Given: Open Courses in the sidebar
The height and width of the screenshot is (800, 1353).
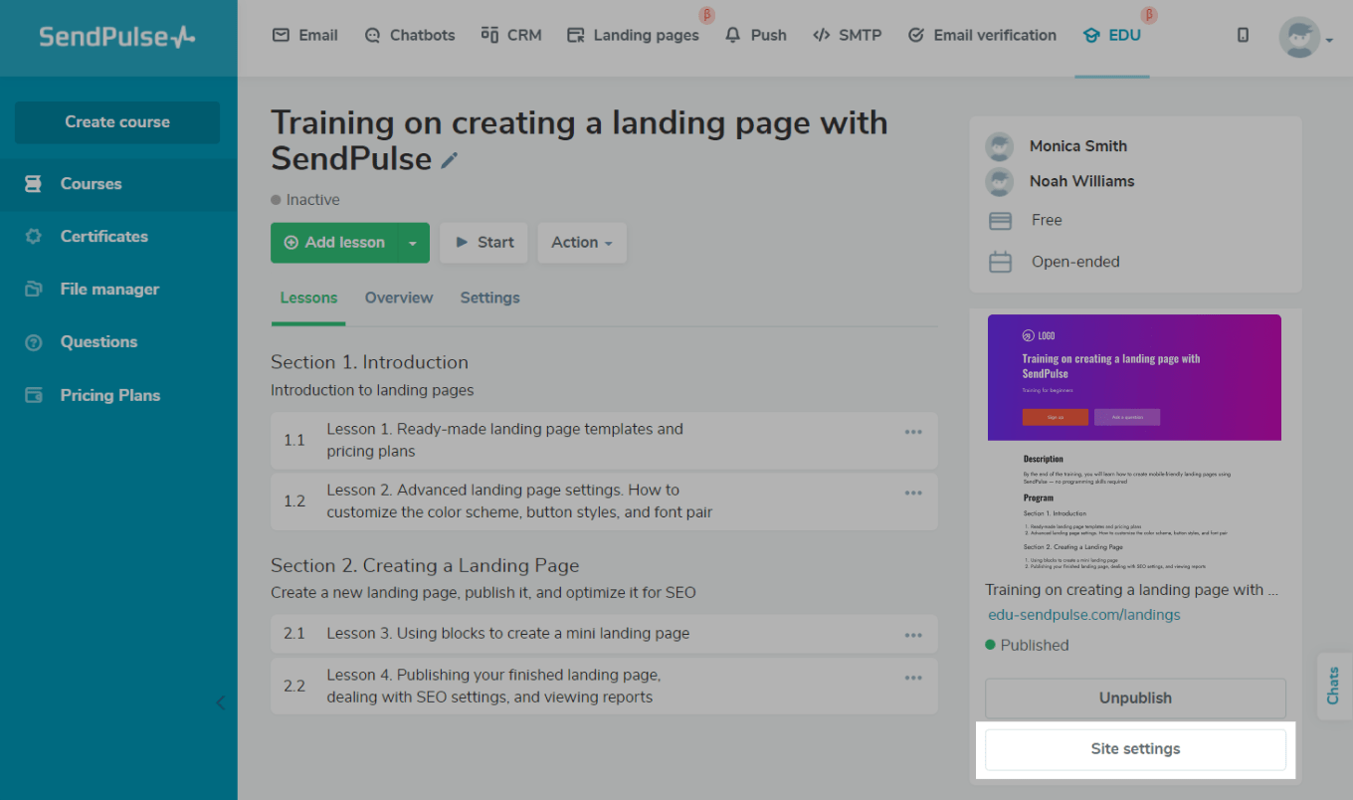Looking at the screenshot, I should (x=118, y=184).
